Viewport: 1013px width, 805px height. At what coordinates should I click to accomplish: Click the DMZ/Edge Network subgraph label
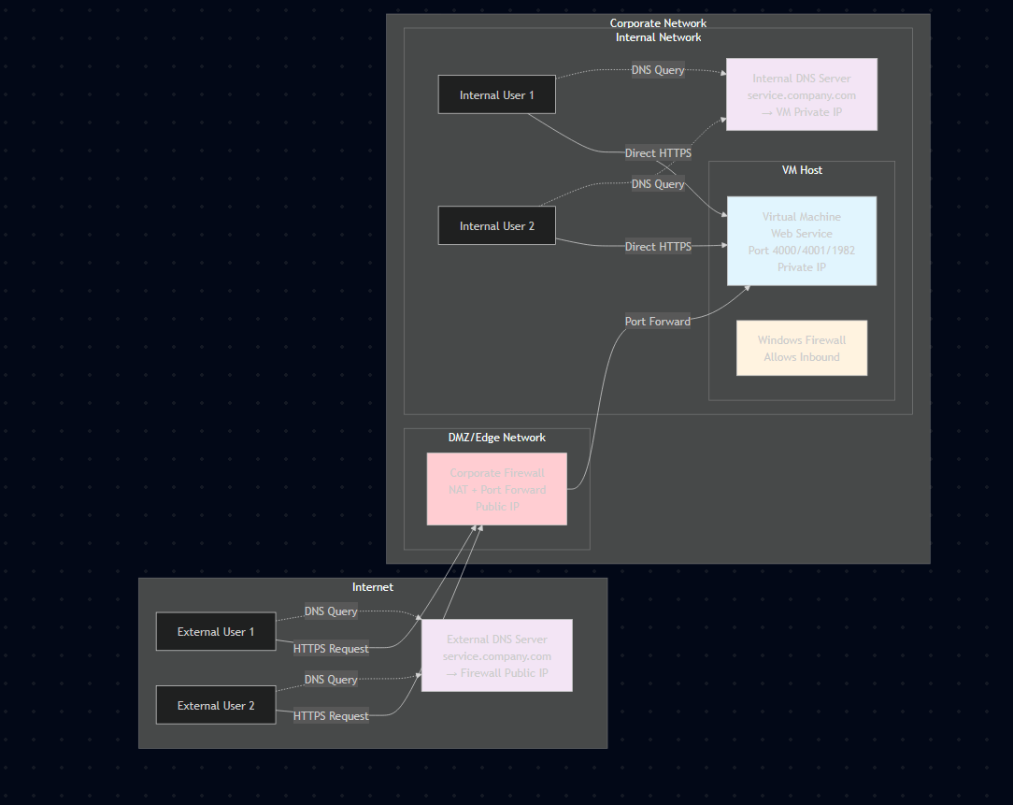pyautogui.click(x=497, y=438)
